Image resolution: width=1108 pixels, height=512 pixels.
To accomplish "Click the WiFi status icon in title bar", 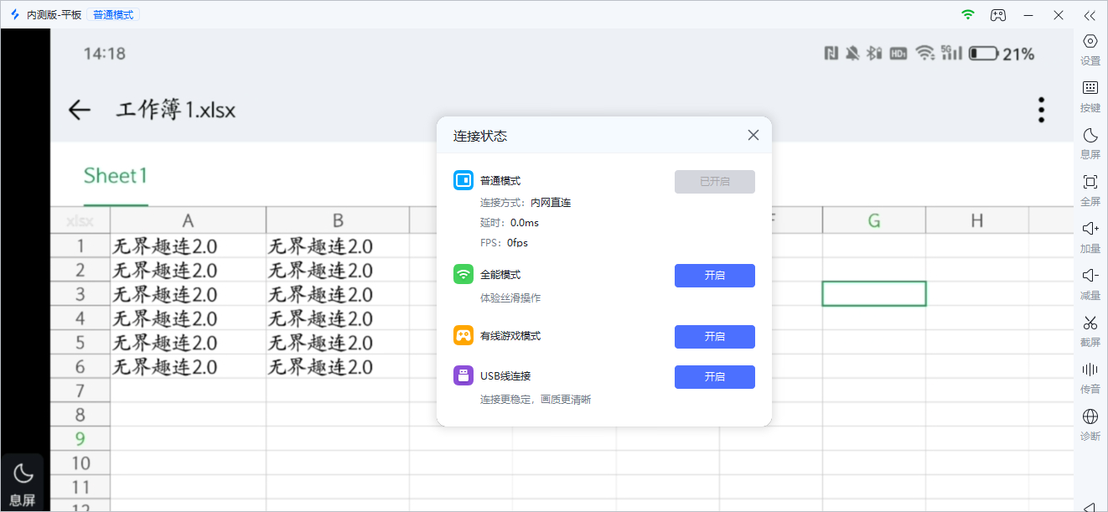I will (967, 14).
